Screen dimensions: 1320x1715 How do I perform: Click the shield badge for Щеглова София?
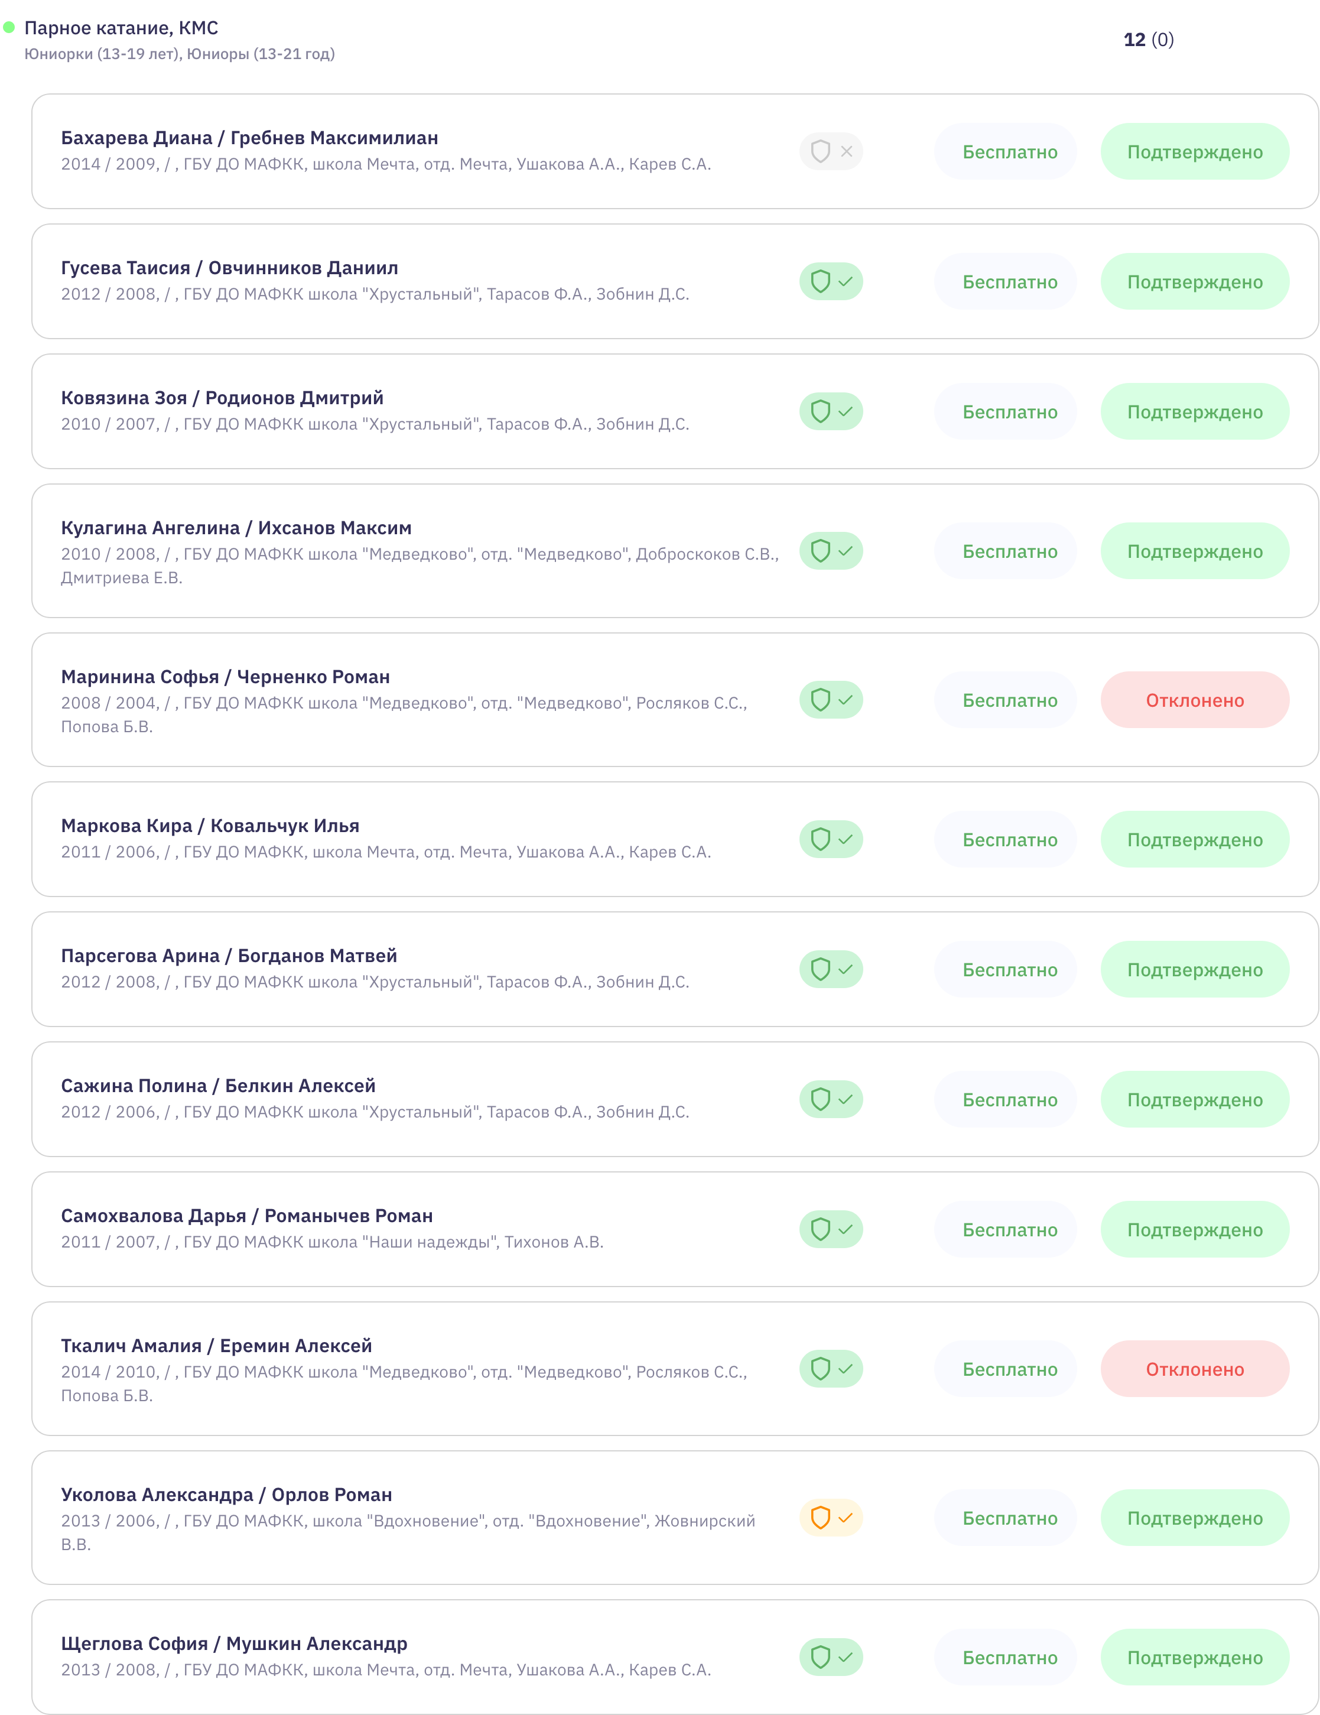pos(831,1657)
